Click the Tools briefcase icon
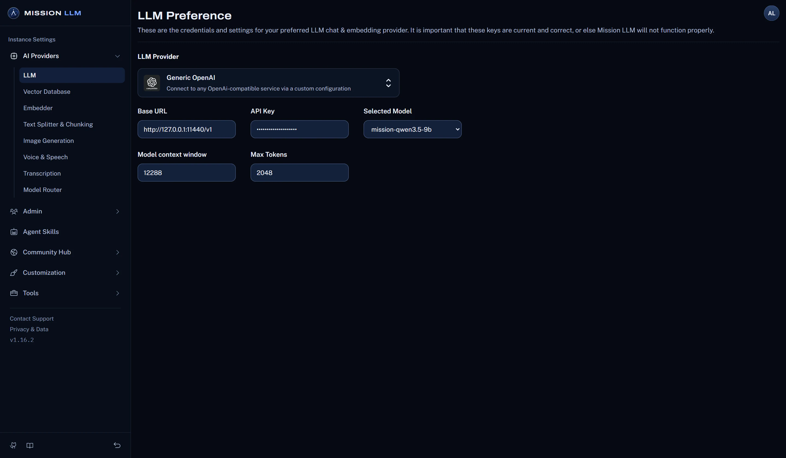This screenshot has height=458, width=786. [x=14, y=293]
